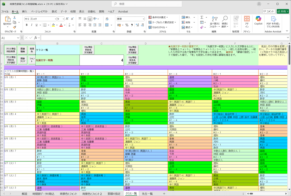Viewport: 291px width, 196px height.
Task: Open the ページ レイアウト ribbon tab
Action: tap(39, 11)
